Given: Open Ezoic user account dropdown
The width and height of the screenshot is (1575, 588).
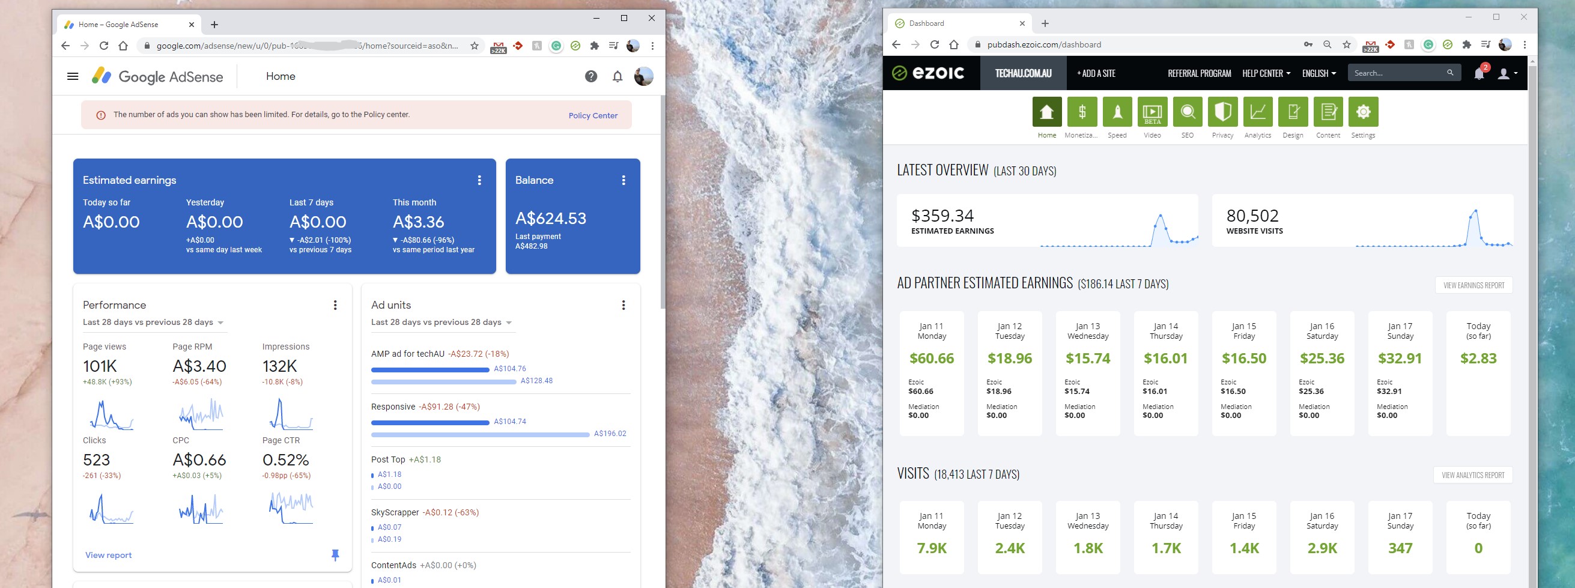Looking at the screenshot, I should [1507, 73].
